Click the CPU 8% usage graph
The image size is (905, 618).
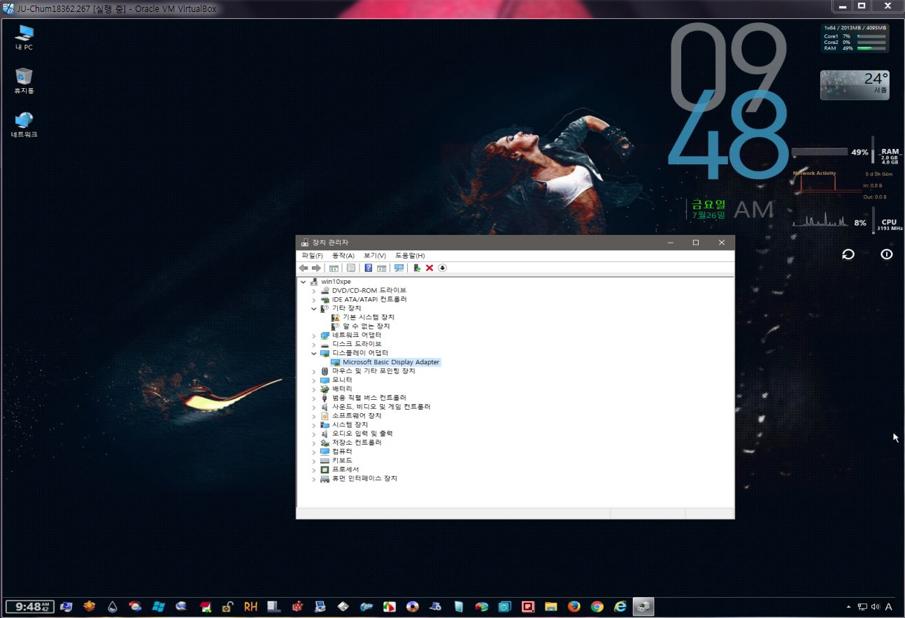819,221
